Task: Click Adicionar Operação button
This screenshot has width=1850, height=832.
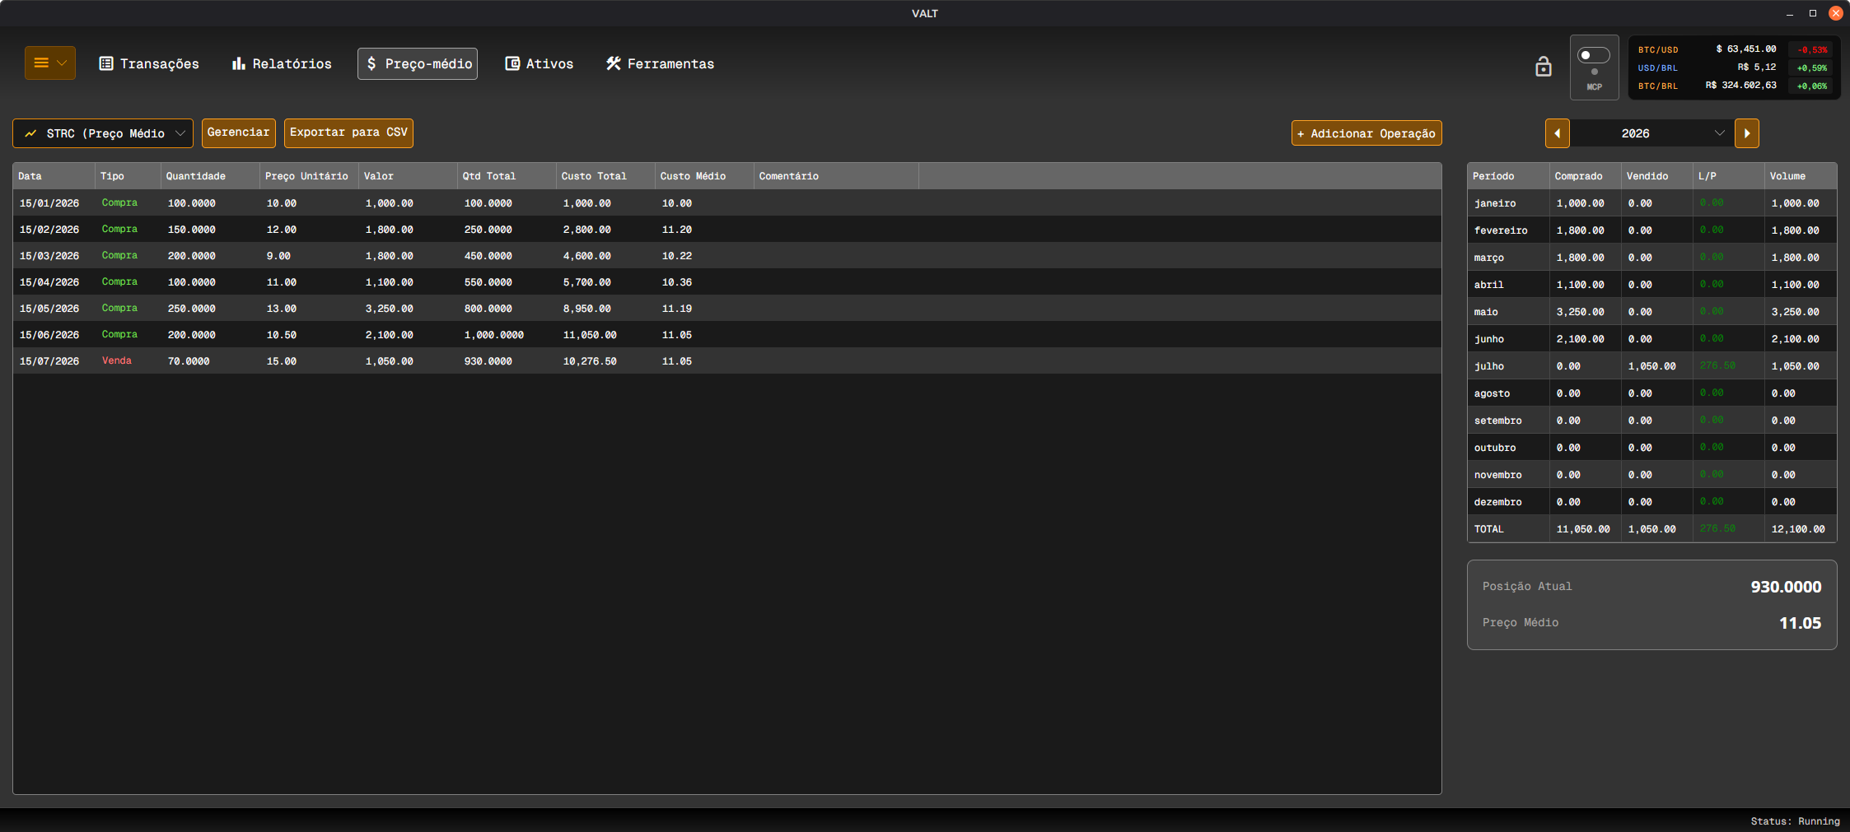Action: click(x=1366, y=133)
